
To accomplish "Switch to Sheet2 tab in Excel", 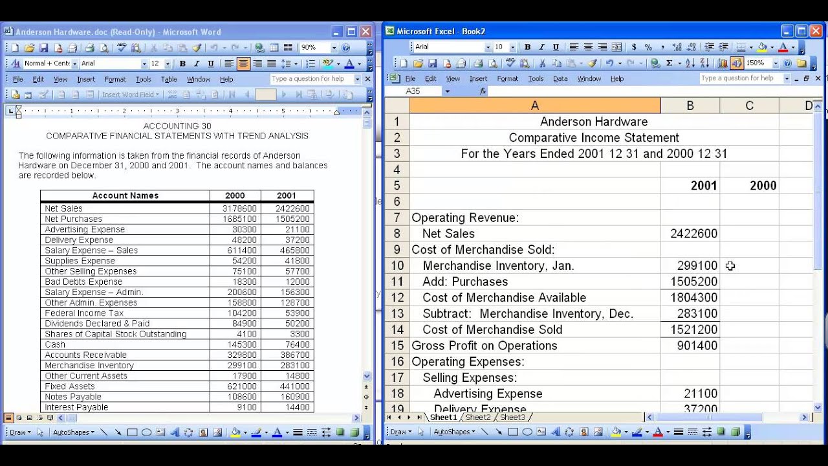I will pyautogui.click(x=478, y=417).
